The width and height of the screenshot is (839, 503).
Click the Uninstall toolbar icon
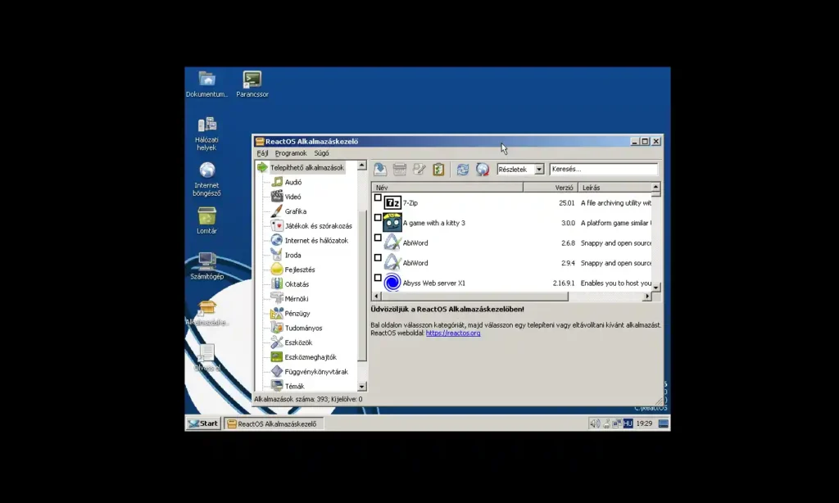pos(400,169)
